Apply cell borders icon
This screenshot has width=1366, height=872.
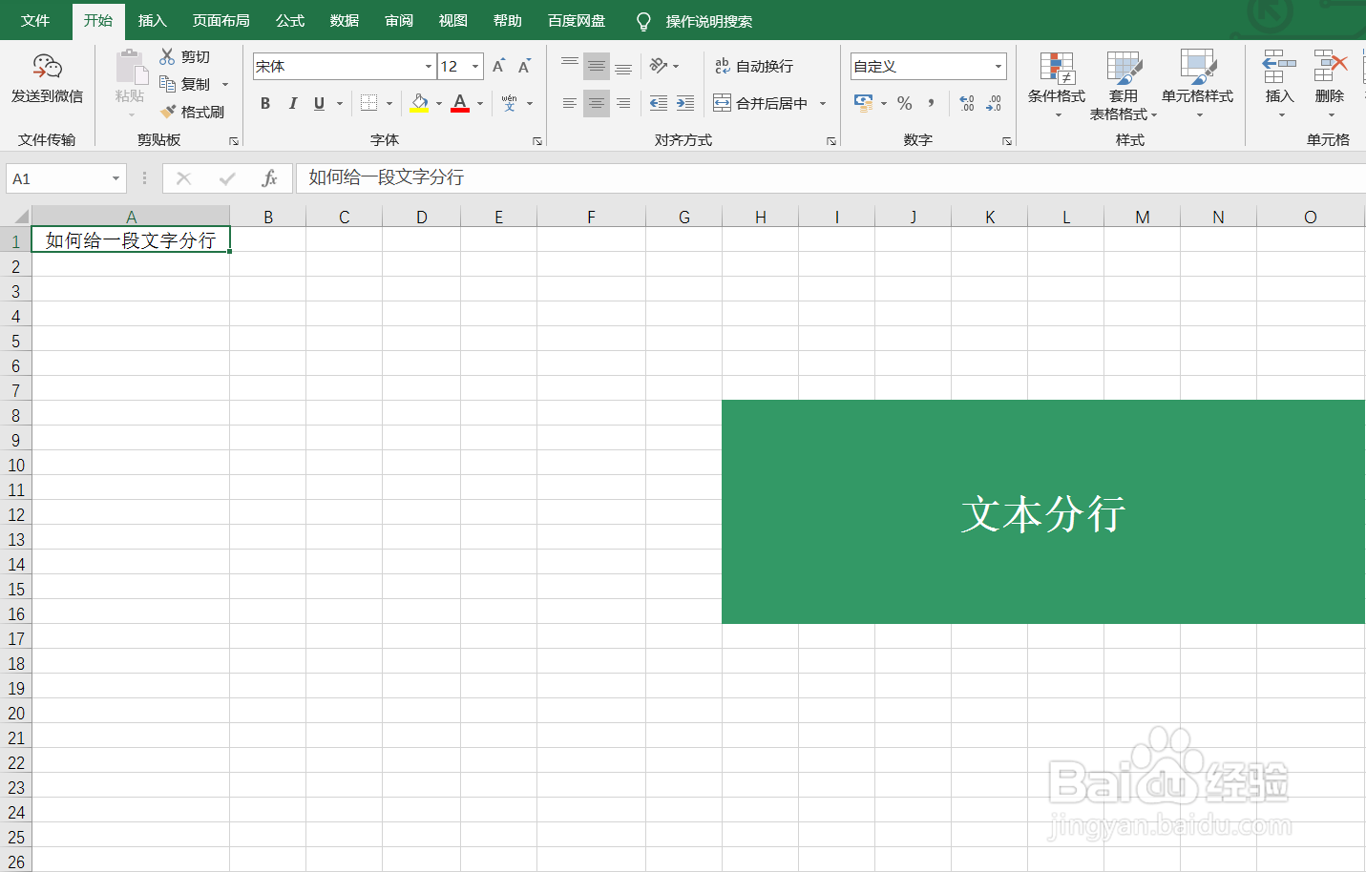coord(369,103)
